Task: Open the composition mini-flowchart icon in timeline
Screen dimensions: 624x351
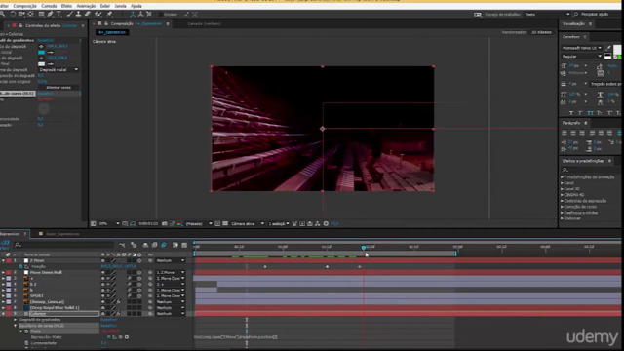Action: click(122, 245)
